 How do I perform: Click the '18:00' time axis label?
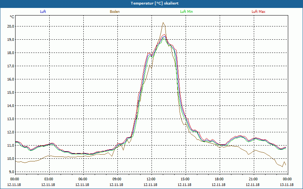220,179
